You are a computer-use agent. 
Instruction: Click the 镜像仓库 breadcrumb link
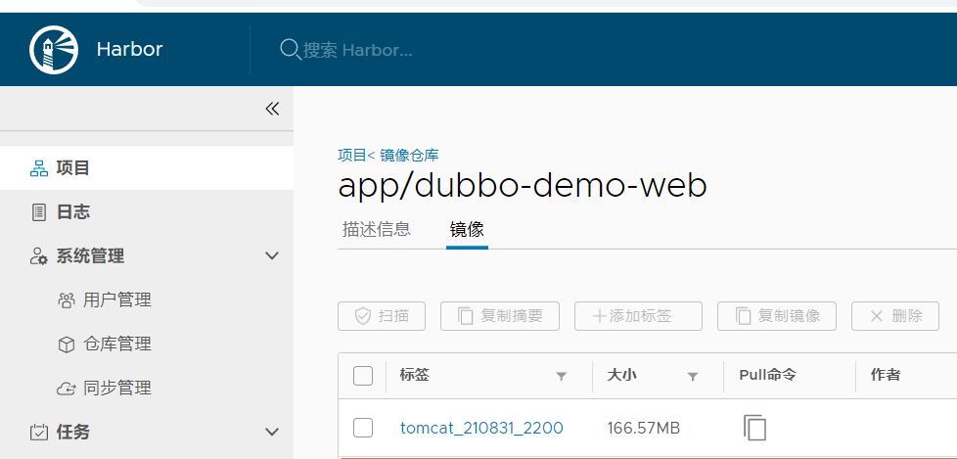click(409, 155)
